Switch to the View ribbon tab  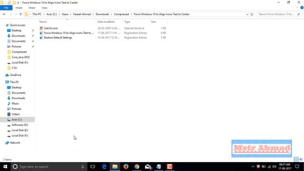tap(44, 8)
